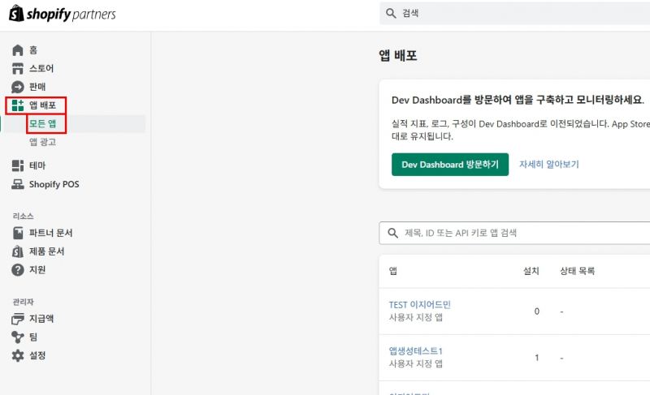This screenshot has width=650, height=395.
Task: Click the card icon beside 지급액
Action: coord(18,319)
